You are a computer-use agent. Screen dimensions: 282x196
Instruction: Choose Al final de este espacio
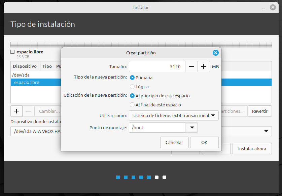coord(133,105)
